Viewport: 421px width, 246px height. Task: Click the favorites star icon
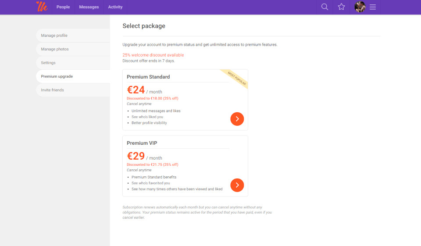coord(341,7)
